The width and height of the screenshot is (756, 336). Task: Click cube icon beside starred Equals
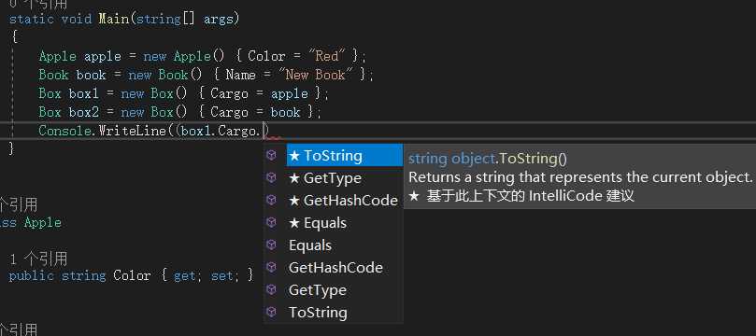[x=271, y=222]
